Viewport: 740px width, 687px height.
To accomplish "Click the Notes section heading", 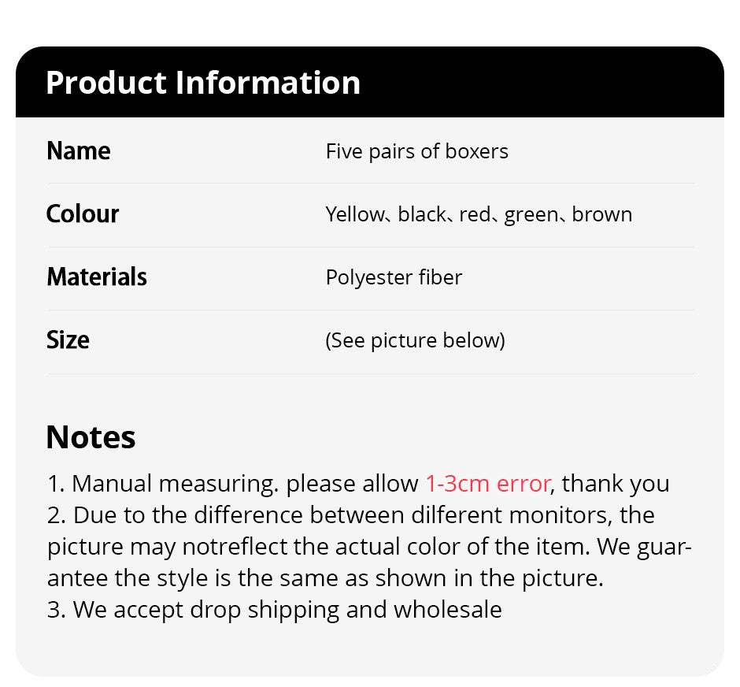I will [91, 437].
